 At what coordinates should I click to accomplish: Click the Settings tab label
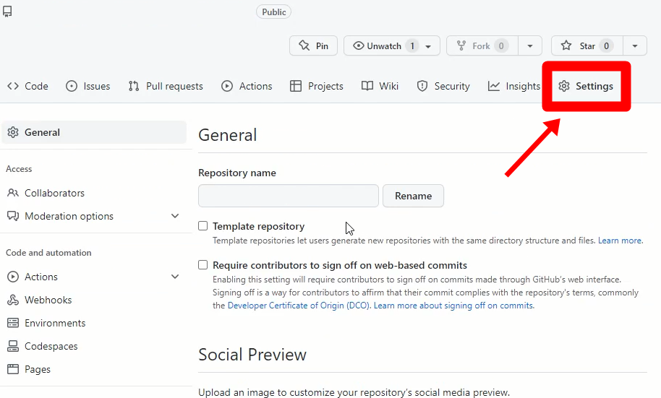[x=594, y=86]
